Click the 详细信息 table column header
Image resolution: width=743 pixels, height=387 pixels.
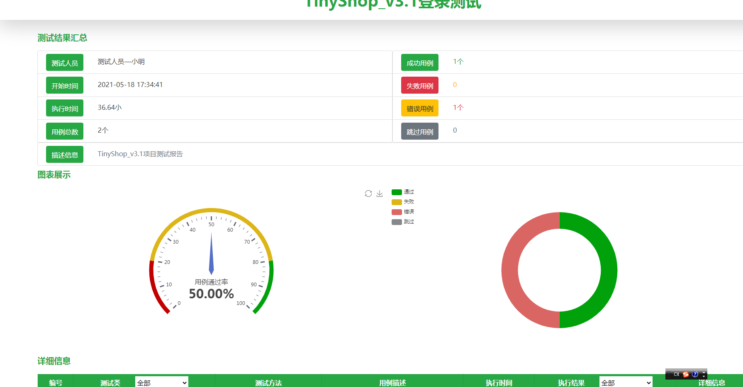click(x=712, y=383)
